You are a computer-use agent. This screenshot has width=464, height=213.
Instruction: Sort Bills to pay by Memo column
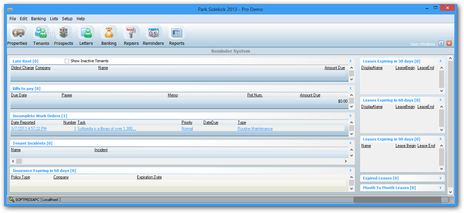click(173, 95)
